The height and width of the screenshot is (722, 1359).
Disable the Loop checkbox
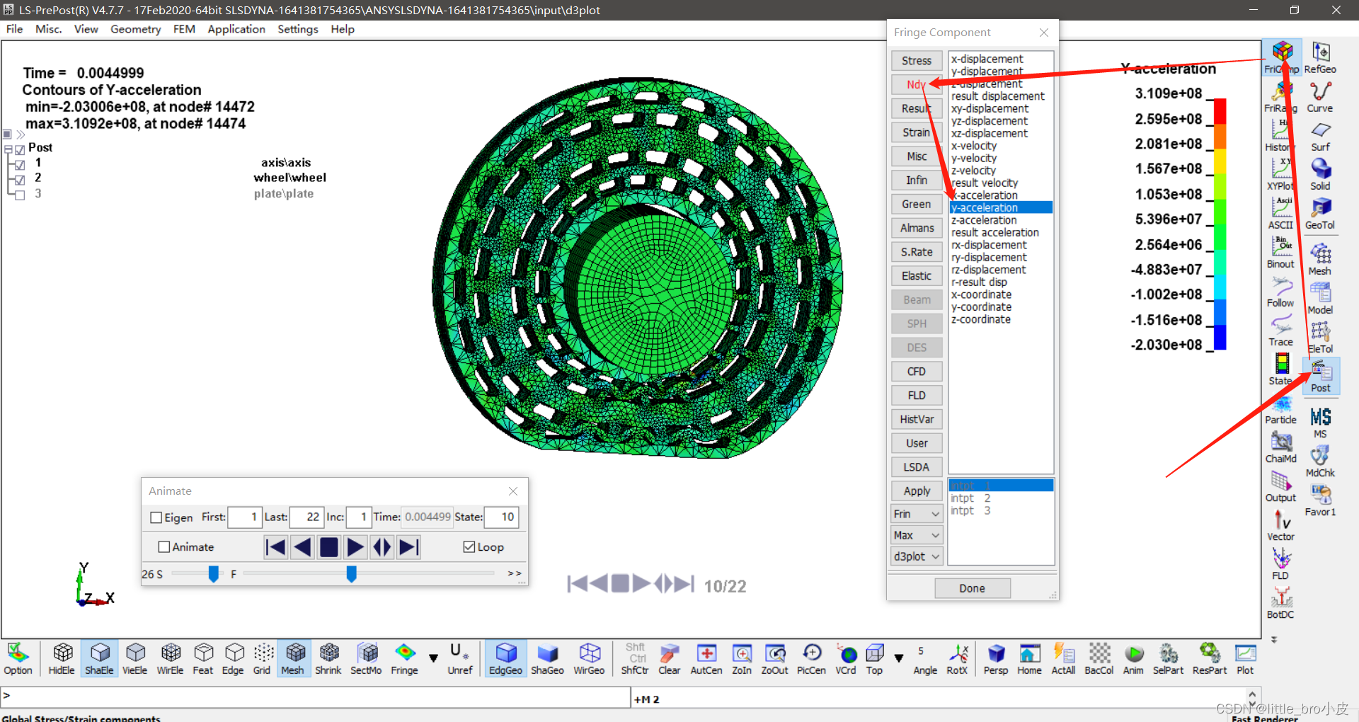coord(469,546)
